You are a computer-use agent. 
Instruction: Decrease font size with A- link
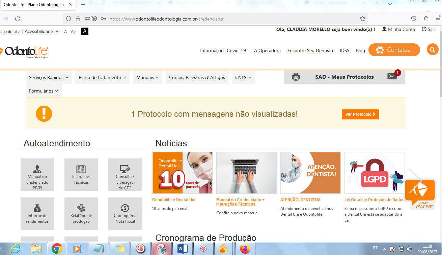point(58,32)
